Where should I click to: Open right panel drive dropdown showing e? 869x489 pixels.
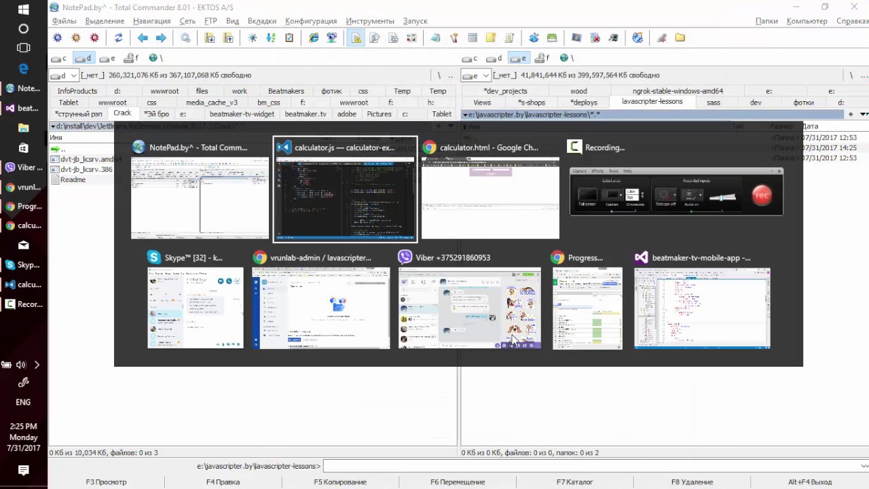tap(475, 75)
